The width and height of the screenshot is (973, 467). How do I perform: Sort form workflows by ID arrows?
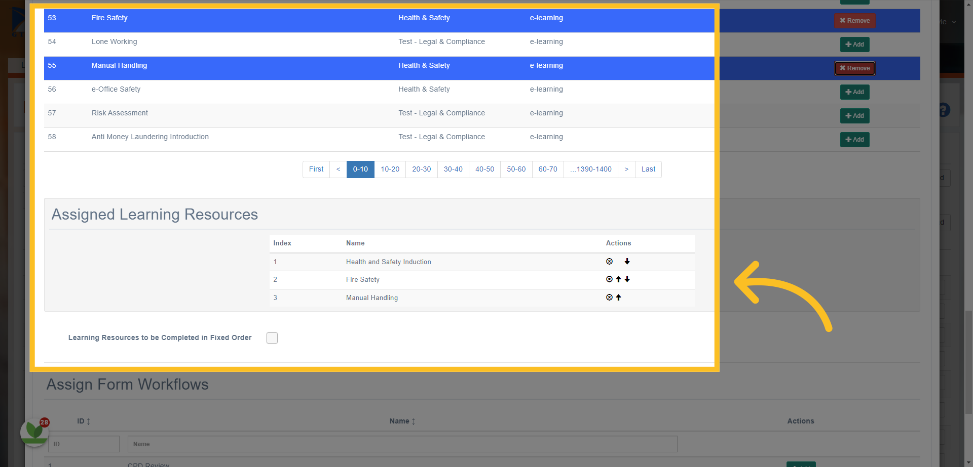[x=88, y=421]
